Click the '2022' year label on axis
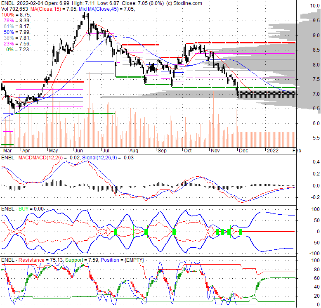Image resolution: width=321 pixels, height=308 pixels. 273,151
